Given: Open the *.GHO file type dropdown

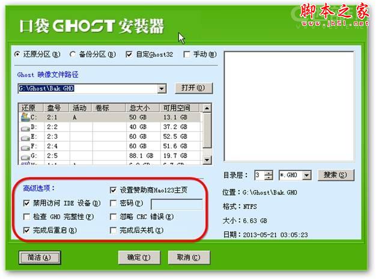Looking at the screenshot, I should point(306,175).
